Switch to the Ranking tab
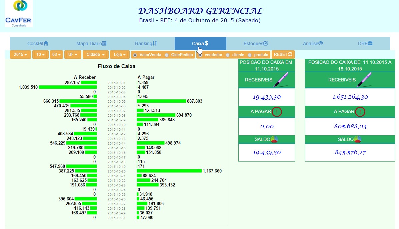 pyautogui.click(x=146, y=43)
